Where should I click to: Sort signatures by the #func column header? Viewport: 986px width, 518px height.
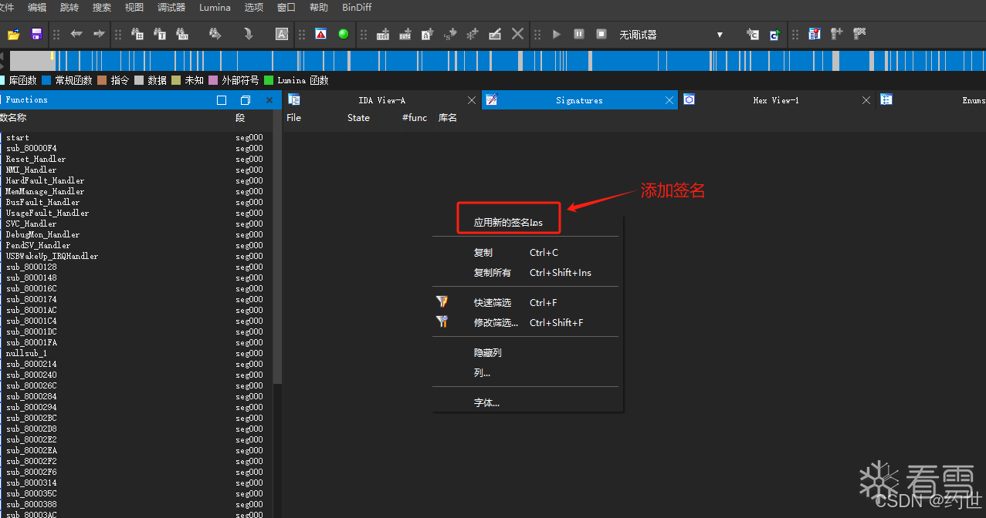tap(414, 118)
